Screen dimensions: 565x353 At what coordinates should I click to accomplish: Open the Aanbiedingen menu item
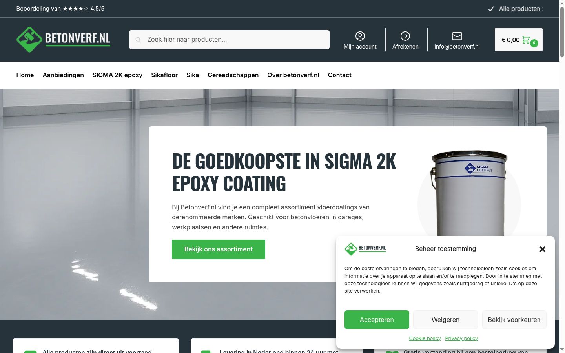(63, 75)
